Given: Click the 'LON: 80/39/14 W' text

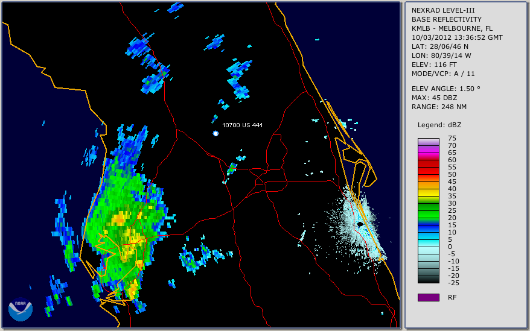Looking at the screenshot, I should pyautogui.click(x=441, y=55).
